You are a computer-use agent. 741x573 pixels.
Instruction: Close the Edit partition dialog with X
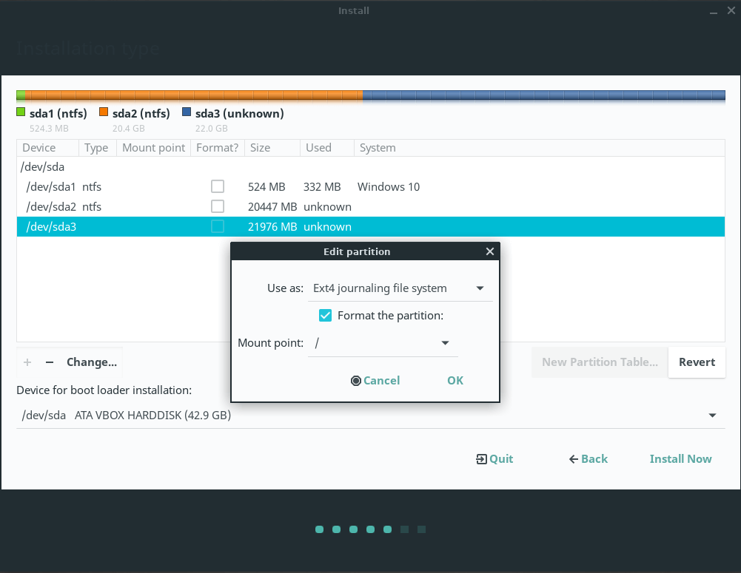pyautogui.click(x=489, y=251)
